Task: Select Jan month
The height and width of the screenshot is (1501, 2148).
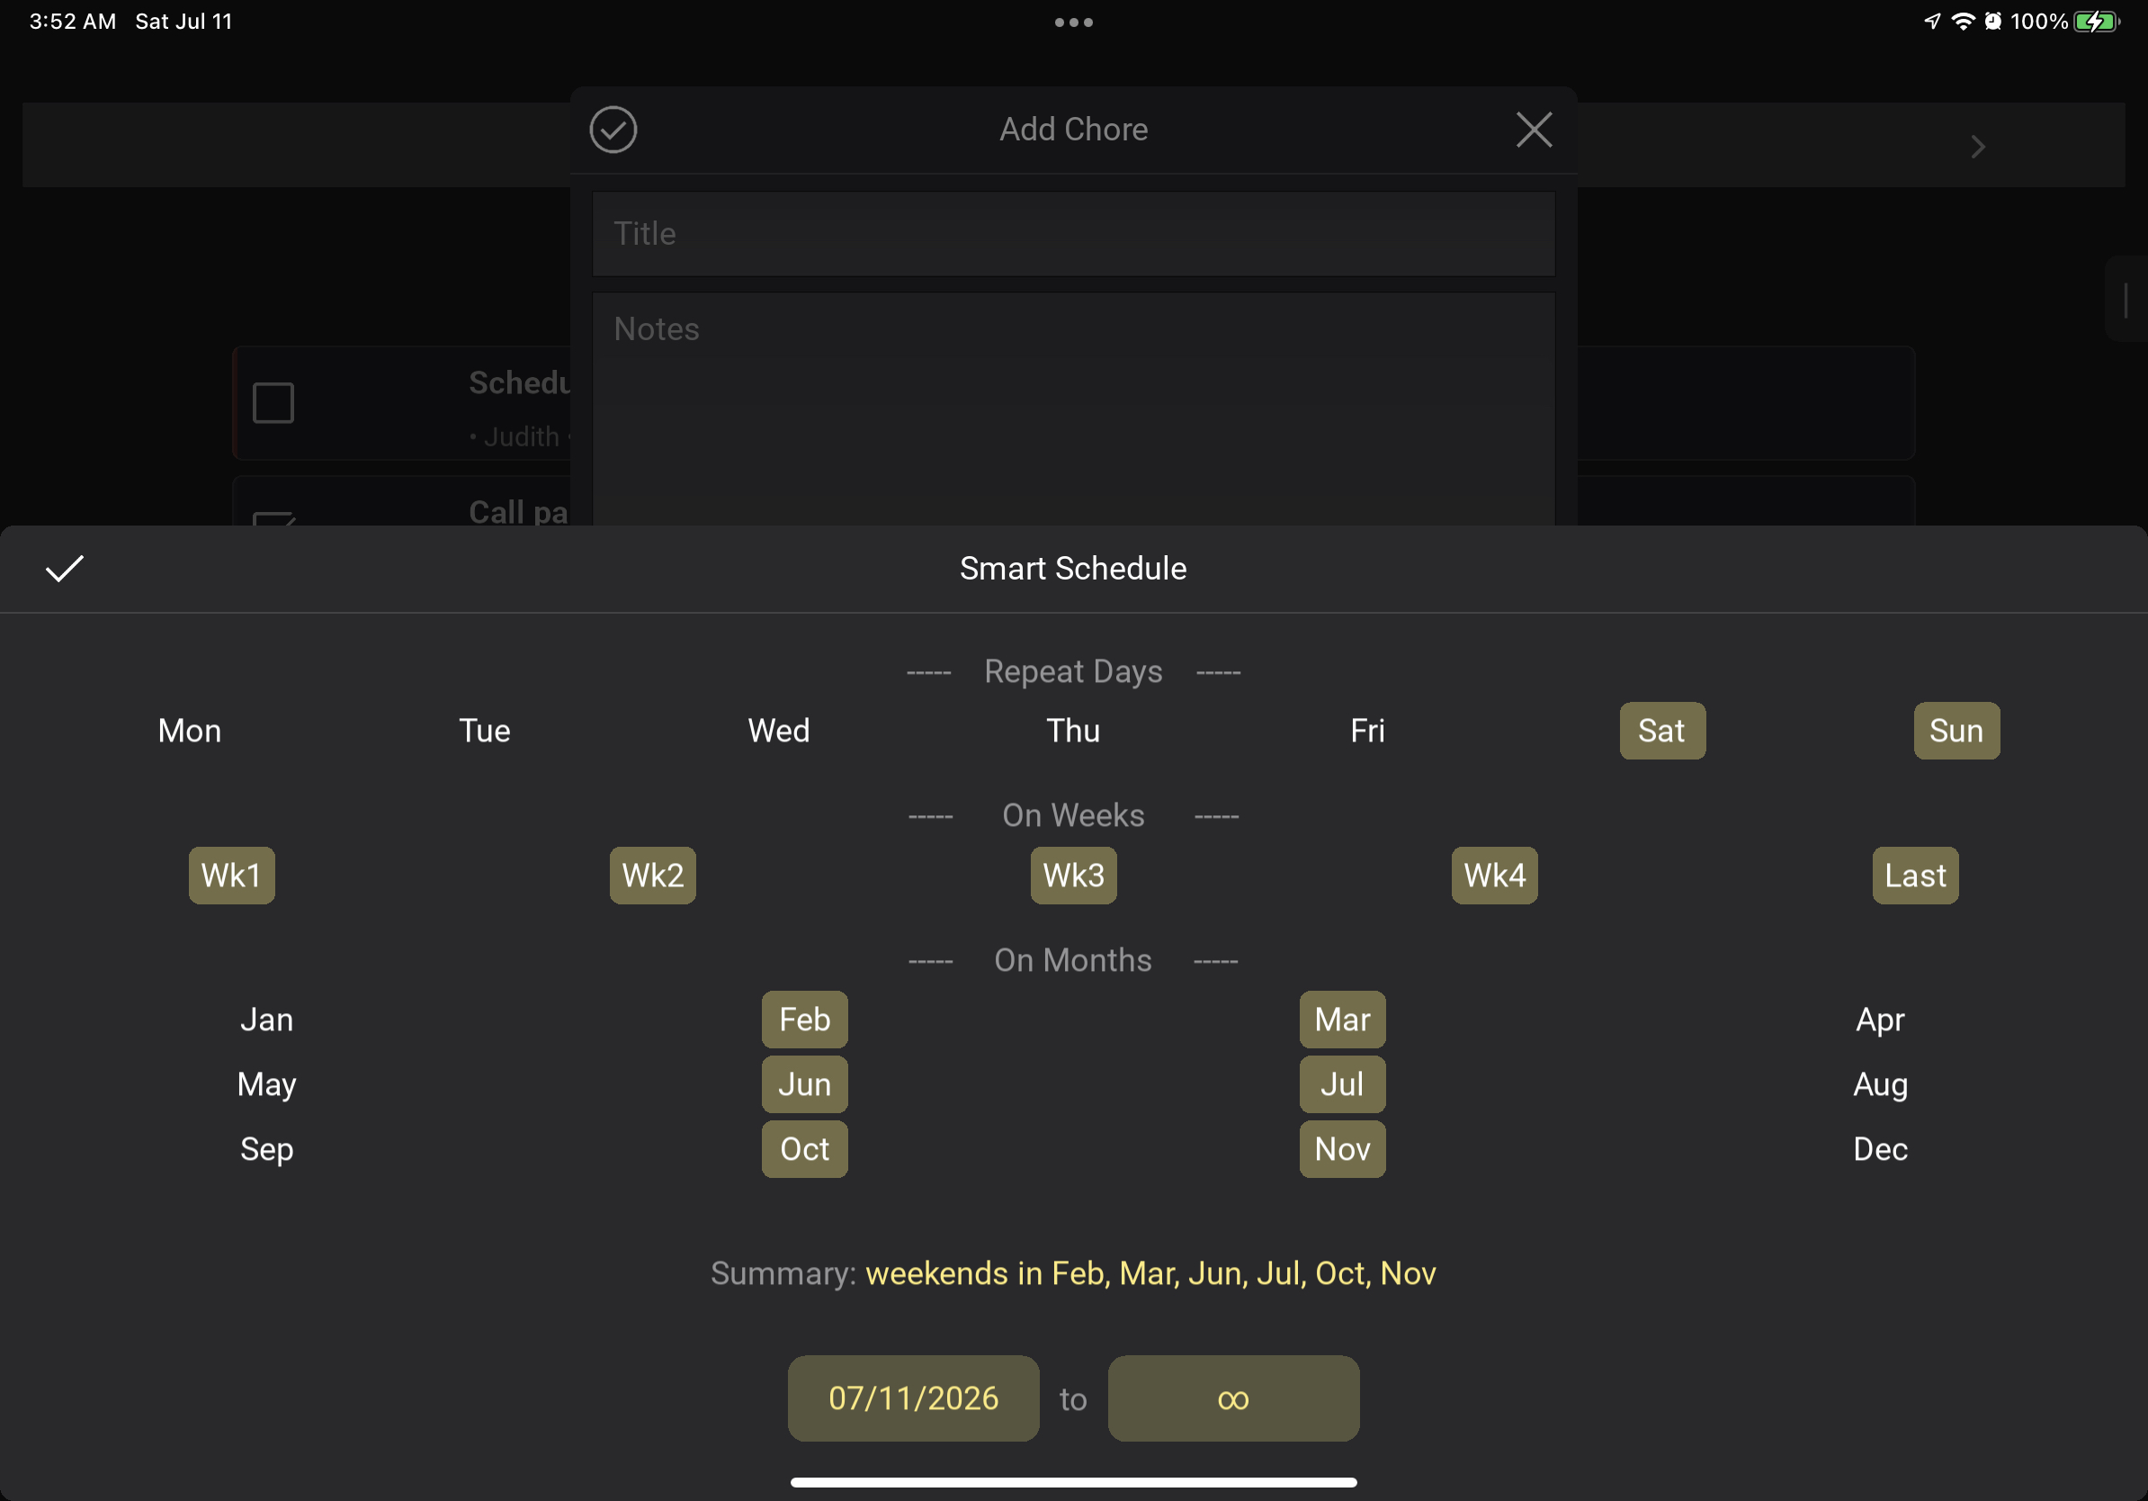Action: click(266, 1019)
